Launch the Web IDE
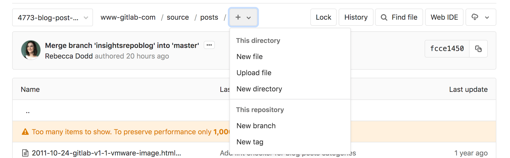The height and width of the screenshot is (158, 510). click(x=444, y=17)
